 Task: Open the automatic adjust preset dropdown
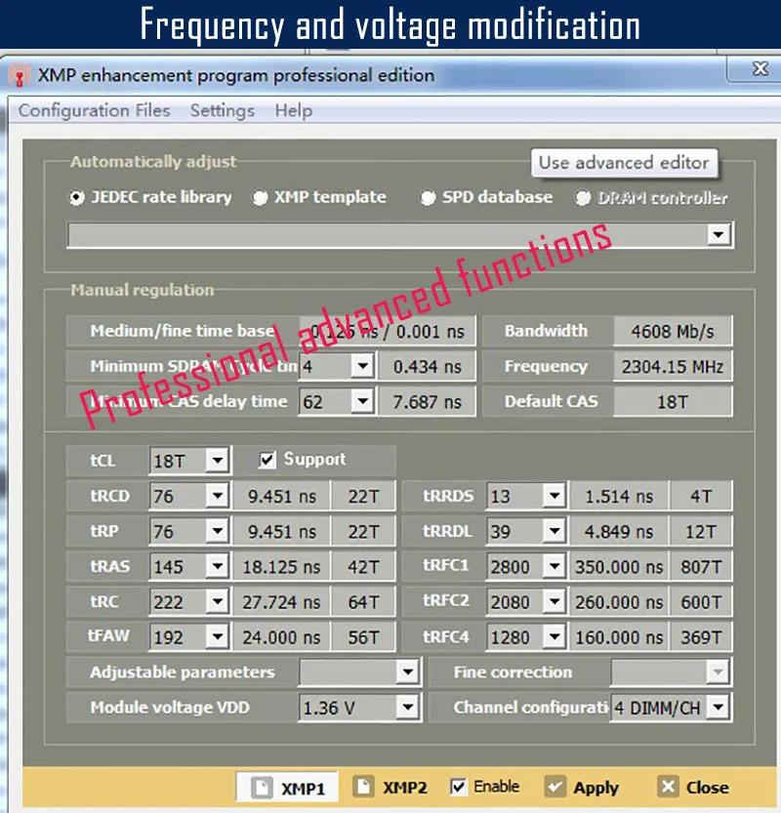point(719,235)
